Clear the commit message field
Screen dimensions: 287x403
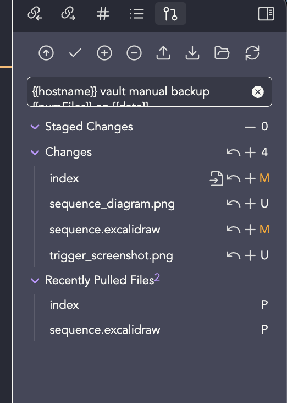258,92
